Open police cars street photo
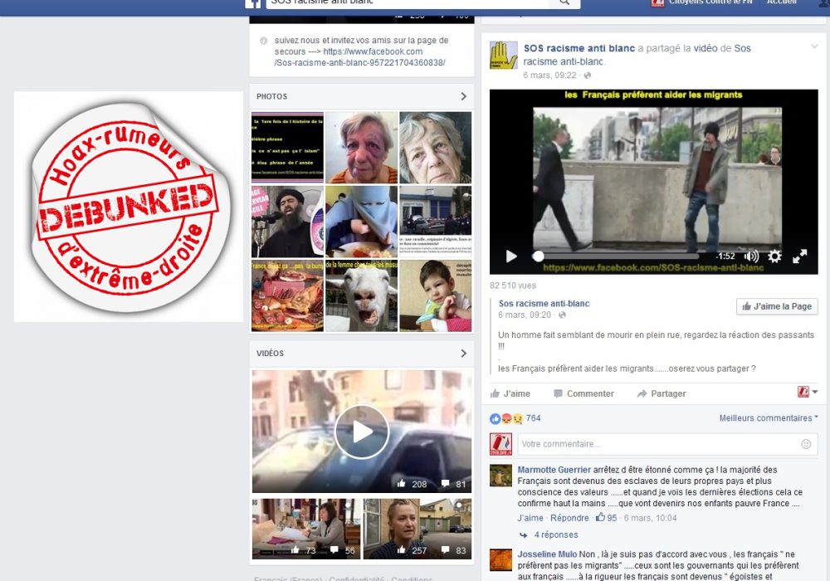This screenshot has width=830, height=581. point(435,222)
